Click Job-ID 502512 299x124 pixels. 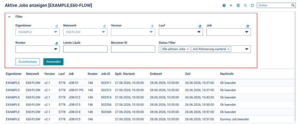(x=106, y=90)
